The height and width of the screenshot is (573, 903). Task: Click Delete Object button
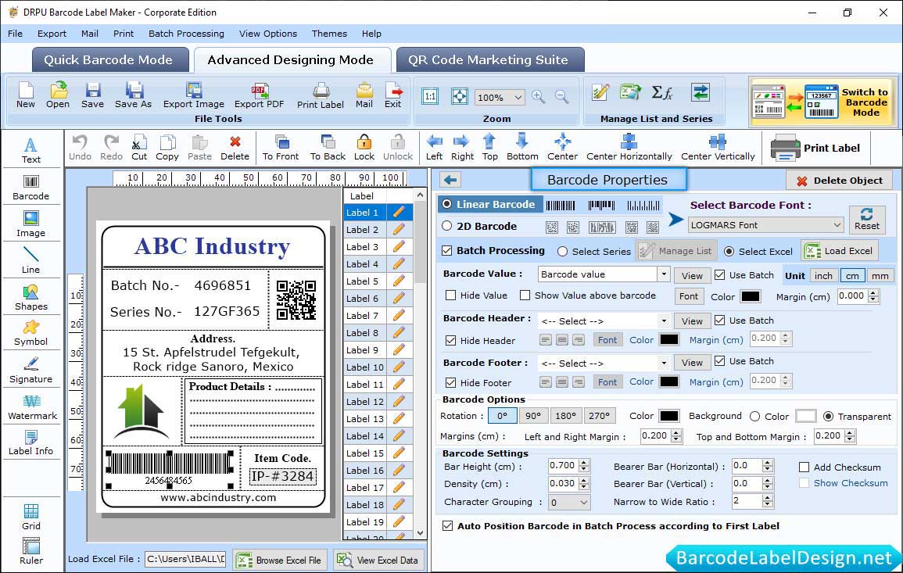point(839,181)
